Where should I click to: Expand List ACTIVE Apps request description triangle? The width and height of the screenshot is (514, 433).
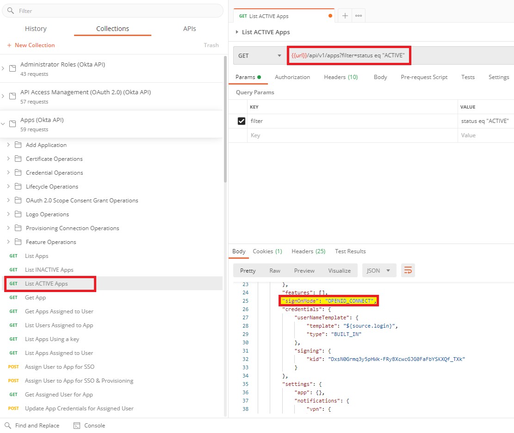coord(237,32)
